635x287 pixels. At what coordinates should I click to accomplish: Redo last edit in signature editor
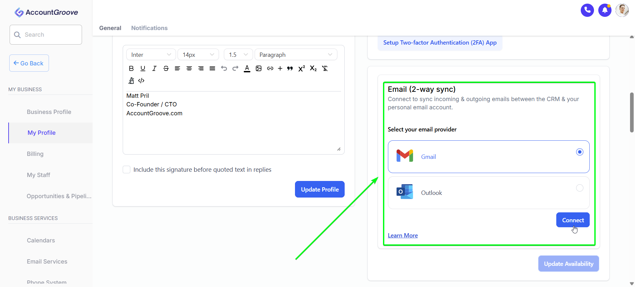[235, 68]
